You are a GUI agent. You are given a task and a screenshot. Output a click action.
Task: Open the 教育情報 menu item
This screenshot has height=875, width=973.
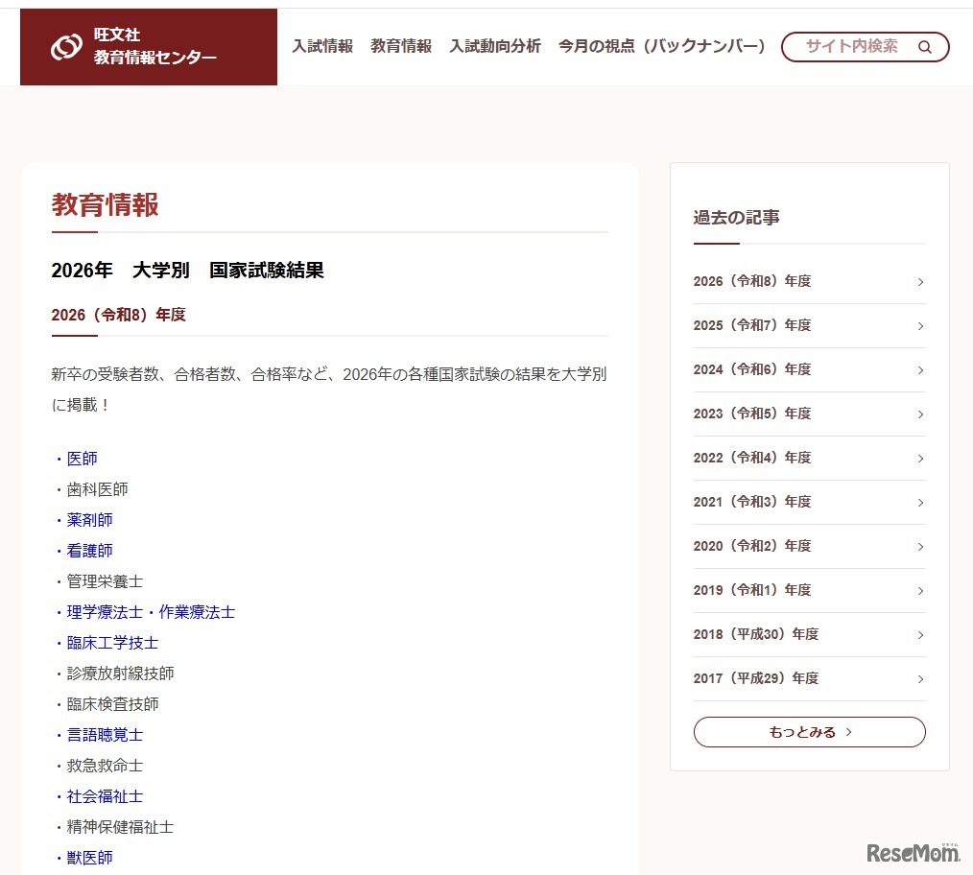[x=400, y=45]
